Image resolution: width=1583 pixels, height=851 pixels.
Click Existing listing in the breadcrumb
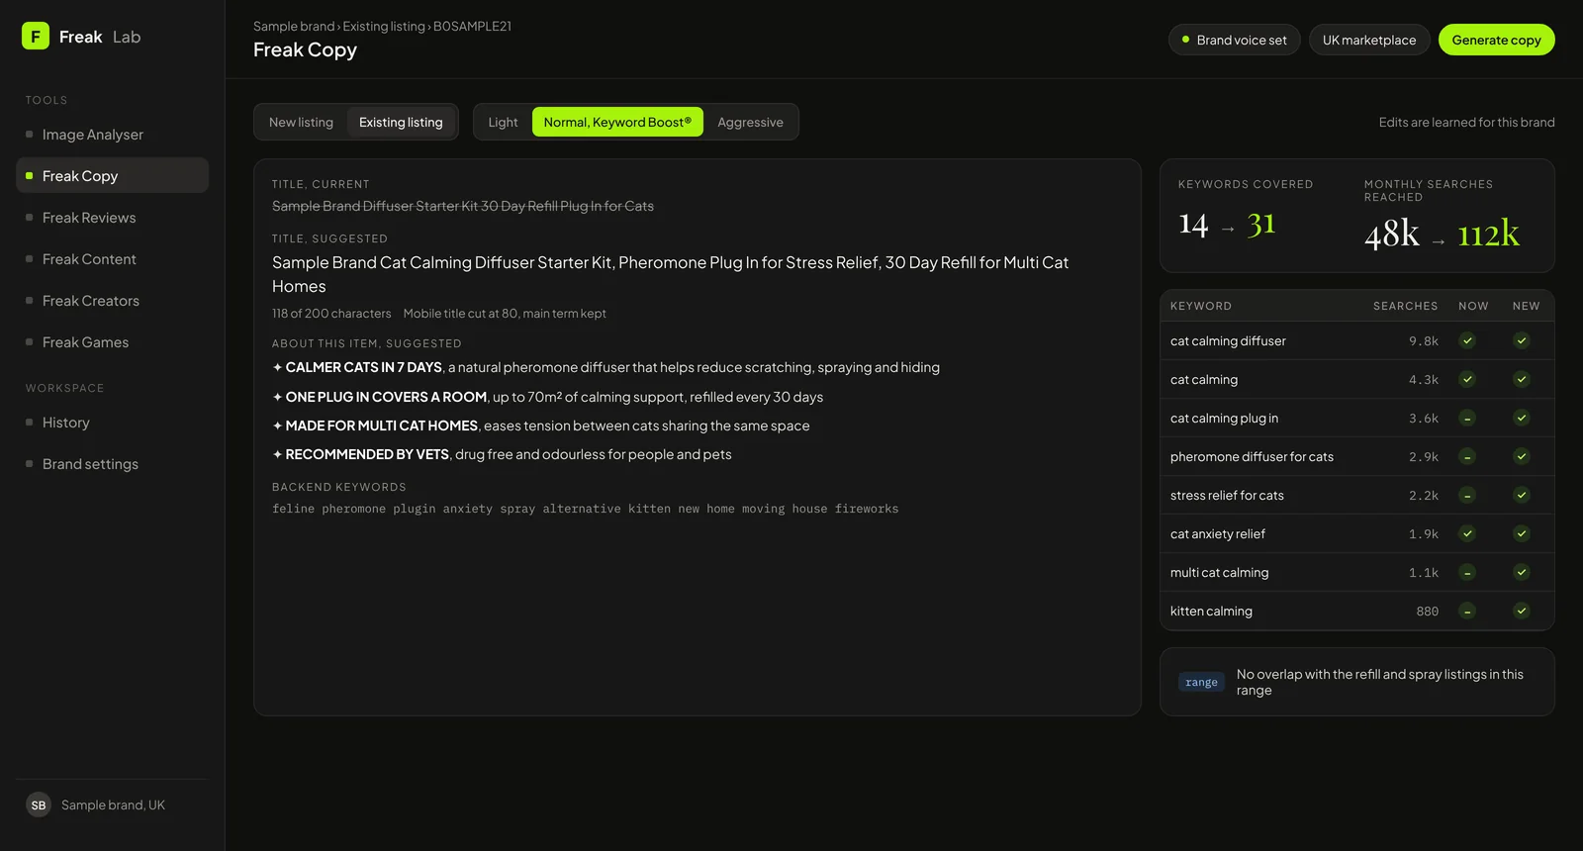click(384, 27)
